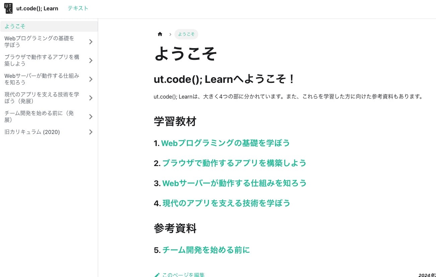This screenshot has width=436, height=277.
Task: Open the 現代のアプリを支える技術を学ぼう link
Action: 226,203
